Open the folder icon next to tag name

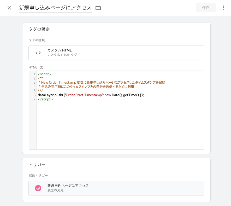[98, 8]
